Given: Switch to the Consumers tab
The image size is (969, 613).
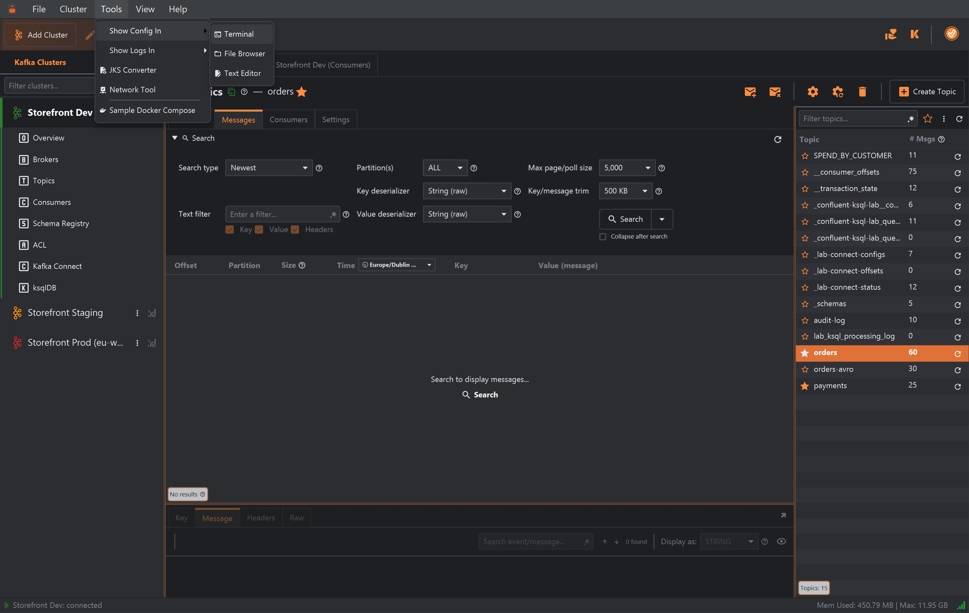Looking at the screenshot, I should pos(289,119).
